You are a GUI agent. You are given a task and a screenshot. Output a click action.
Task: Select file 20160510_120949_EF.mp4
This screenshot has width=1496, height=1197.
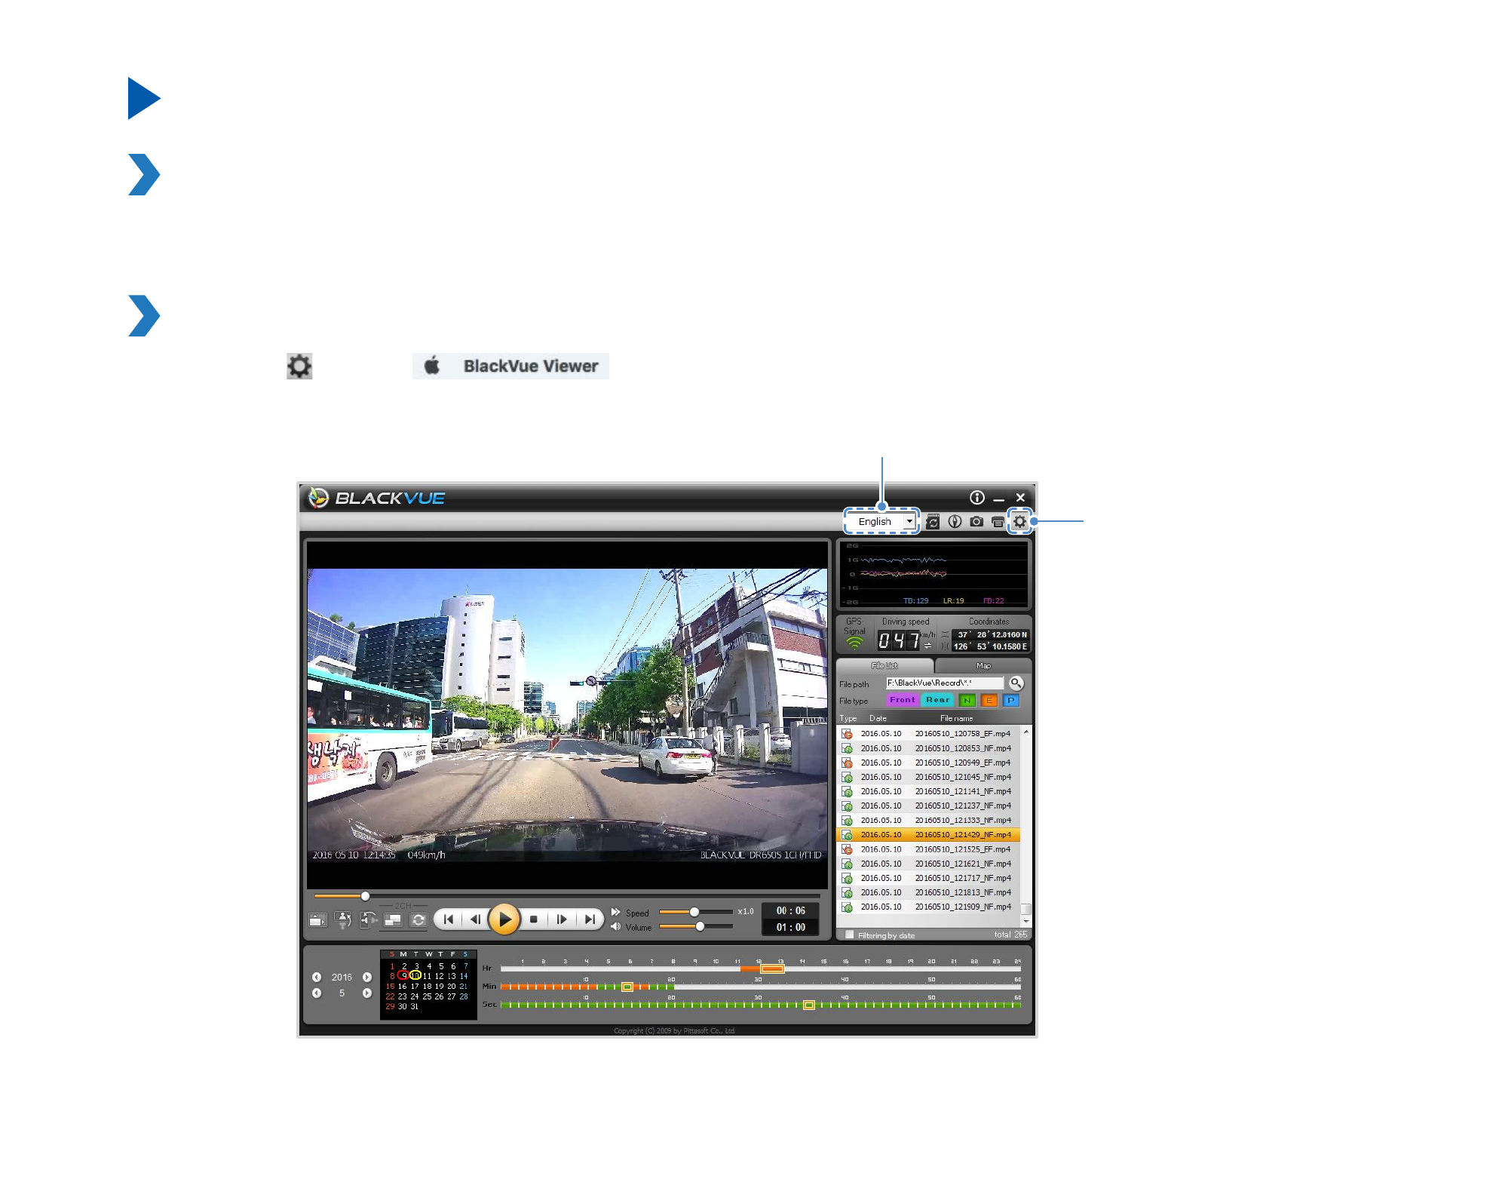pos(929,763)
